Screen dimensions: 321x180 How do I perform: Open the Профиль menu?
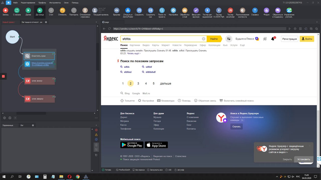[x=42, y=2]
